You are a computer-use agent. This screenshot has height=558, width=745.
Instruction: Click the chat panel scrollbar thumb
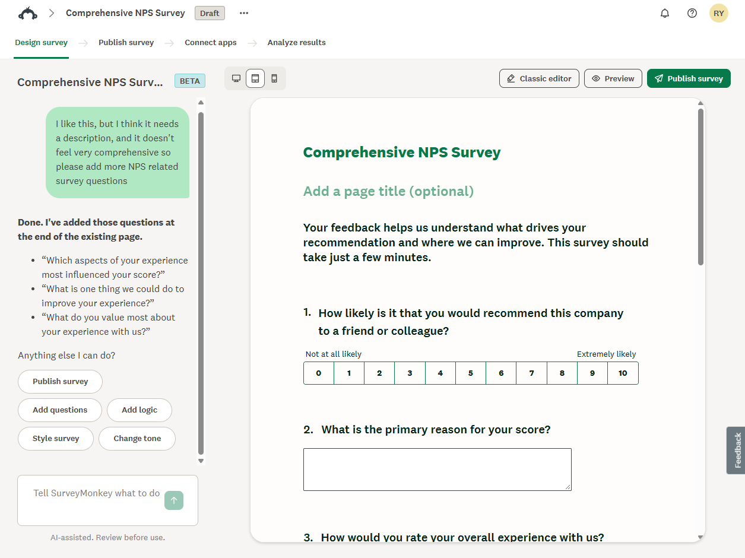click(201, 283)
